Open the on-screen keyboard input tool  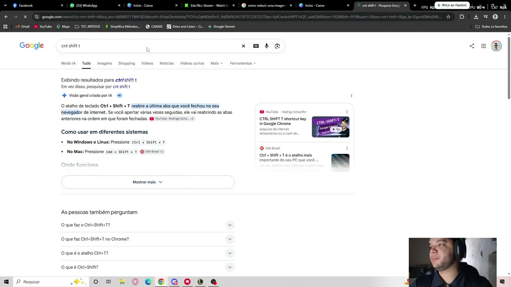pyautogui.click(x=256, y=46)
